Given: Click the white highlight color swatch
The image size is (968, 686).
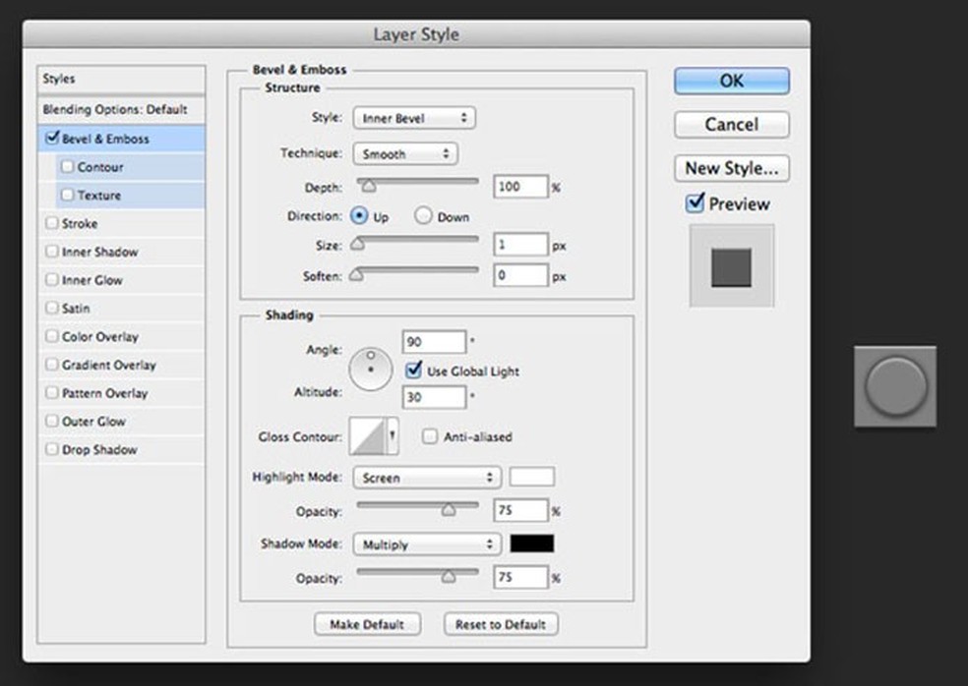Looking at the screenshot, I should click(531, 478).
